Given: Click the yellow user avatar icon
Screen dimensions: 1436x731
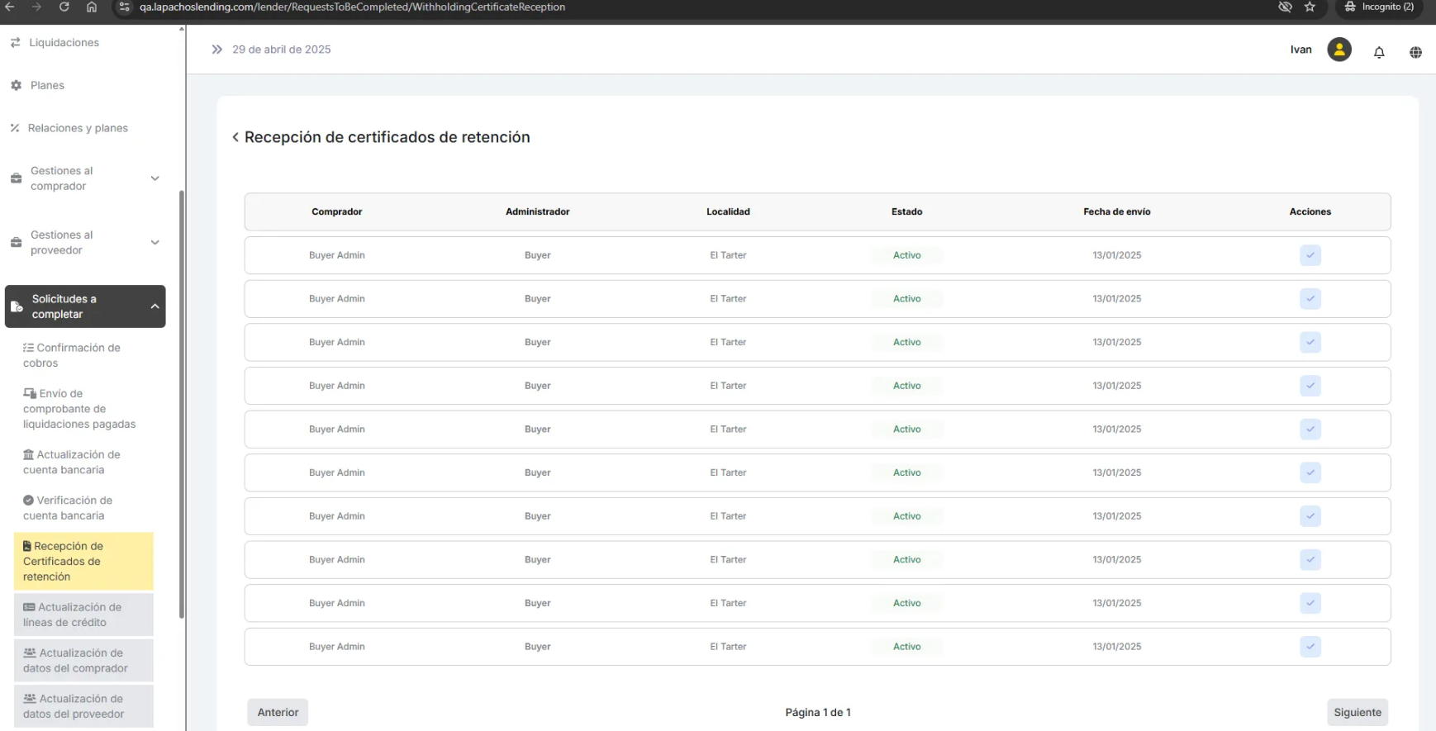Looking at the screenshot, I should coord(1339,50).
